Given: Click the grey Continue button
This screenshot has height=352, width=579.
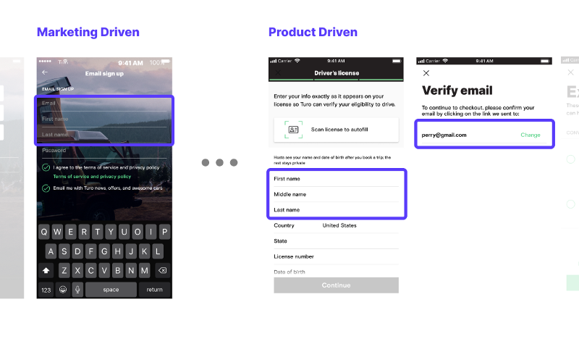Looking at the screenshot, I should (x=336, y=285).
